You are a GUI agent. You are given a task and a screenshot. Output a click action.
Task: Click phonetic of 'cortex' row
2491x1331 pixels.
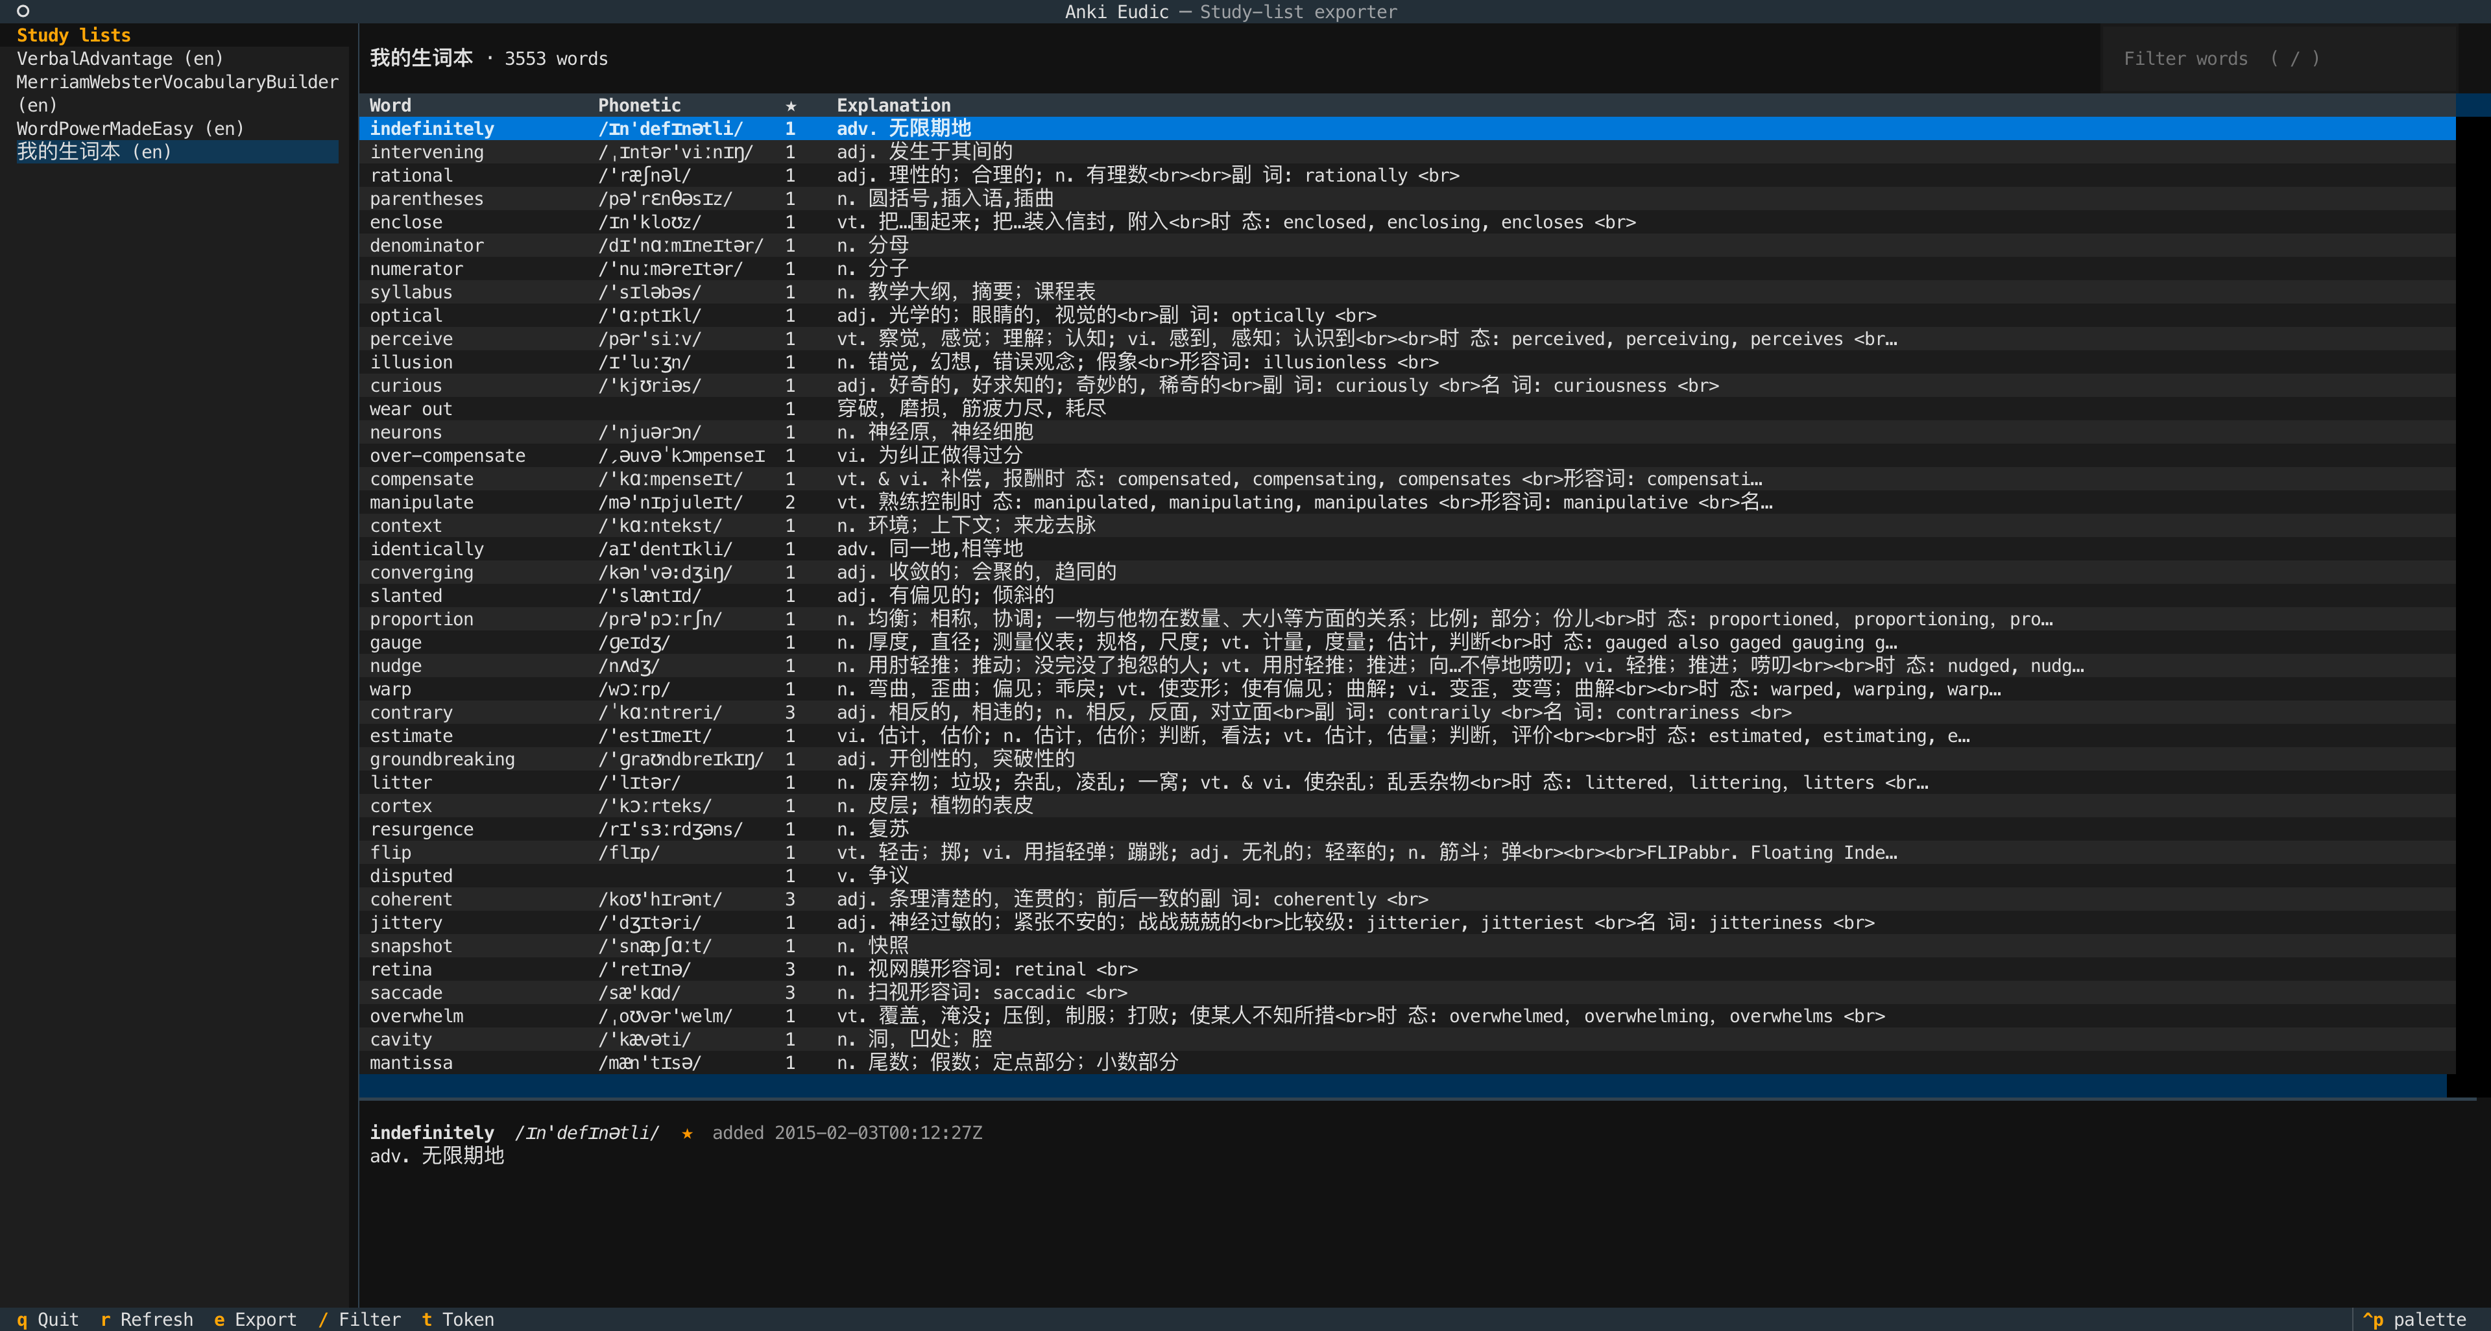(x=655, y=805)
